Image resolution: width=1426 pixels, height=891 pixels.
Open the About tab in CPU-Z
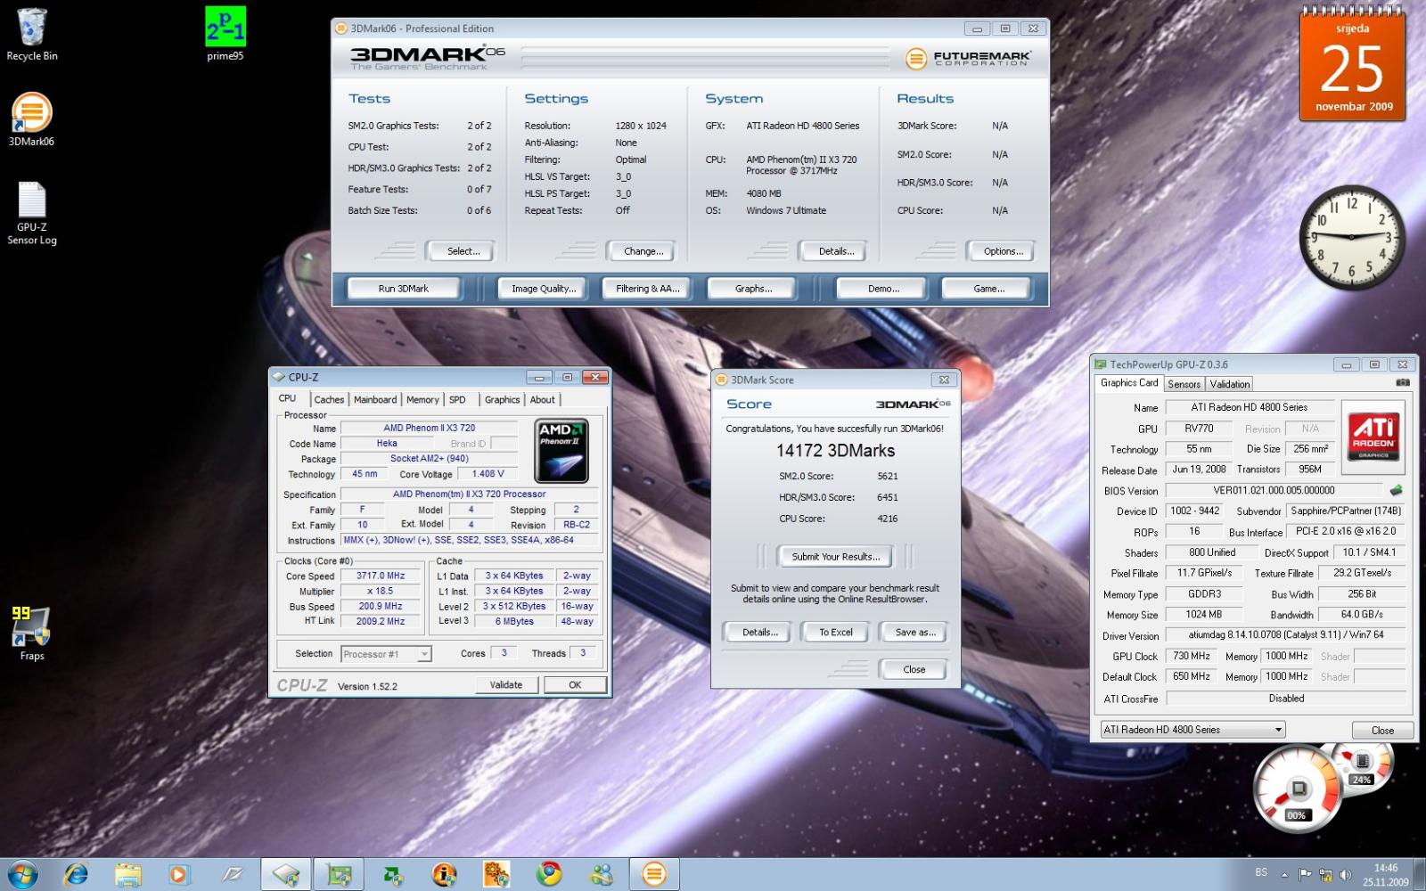(542, 400)
